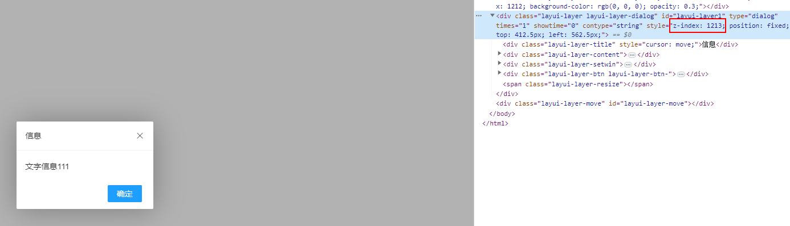Click the closing </body> tag row
The height and width of the screenshot is (226, 790).
click(x=502, y=114)
